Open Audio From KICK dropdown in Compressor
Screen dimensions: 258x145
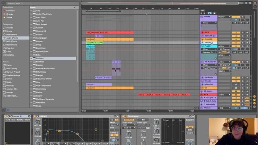point(129,125)
